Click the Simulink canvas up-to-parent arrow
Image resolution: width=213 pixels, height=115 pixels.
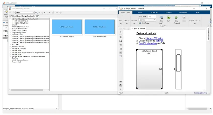point(128,28)
